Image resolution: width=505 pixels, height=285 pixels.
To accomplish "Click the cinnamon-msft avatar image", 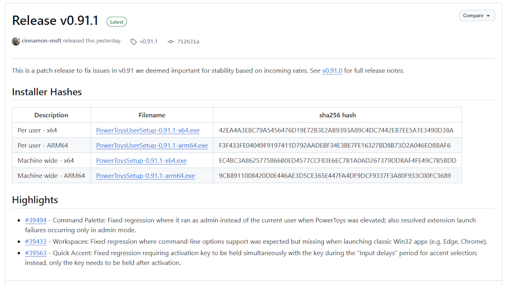I will [16, 41].
